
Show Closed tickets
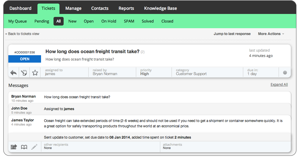pyautogui.click(x=167, y=21)
